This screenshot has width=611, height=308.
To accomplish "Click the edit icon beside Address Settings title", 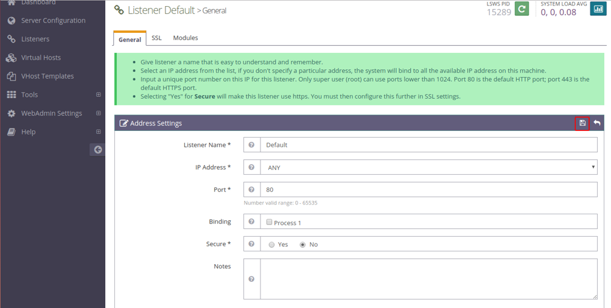I will point(124,123).
